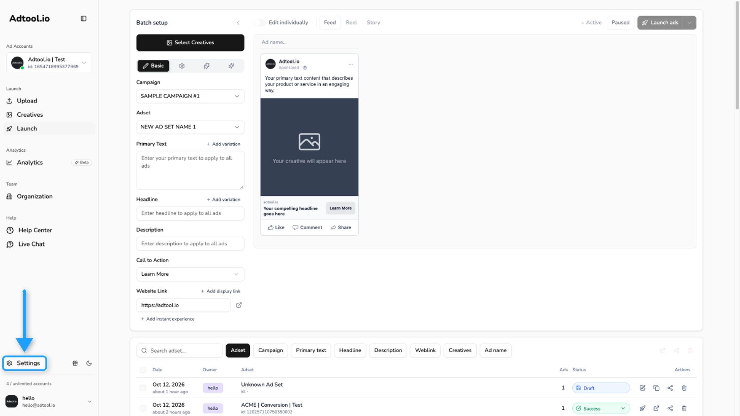Screen dimensions: 740x416
Task: Open the website link in new tab icon
Action: tap(239, 305)
